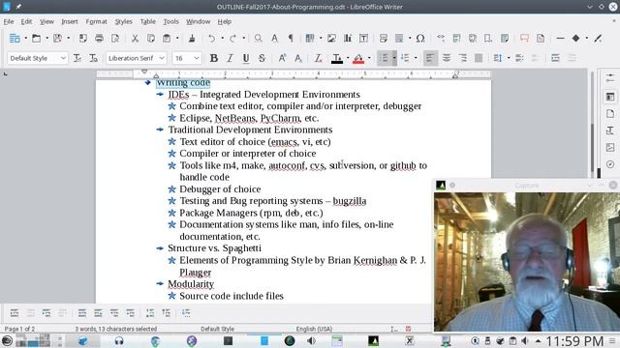Click the taskbar volume speaker icon
The image size is (620, 348).
pyautogui.click(x=525, y=341)
